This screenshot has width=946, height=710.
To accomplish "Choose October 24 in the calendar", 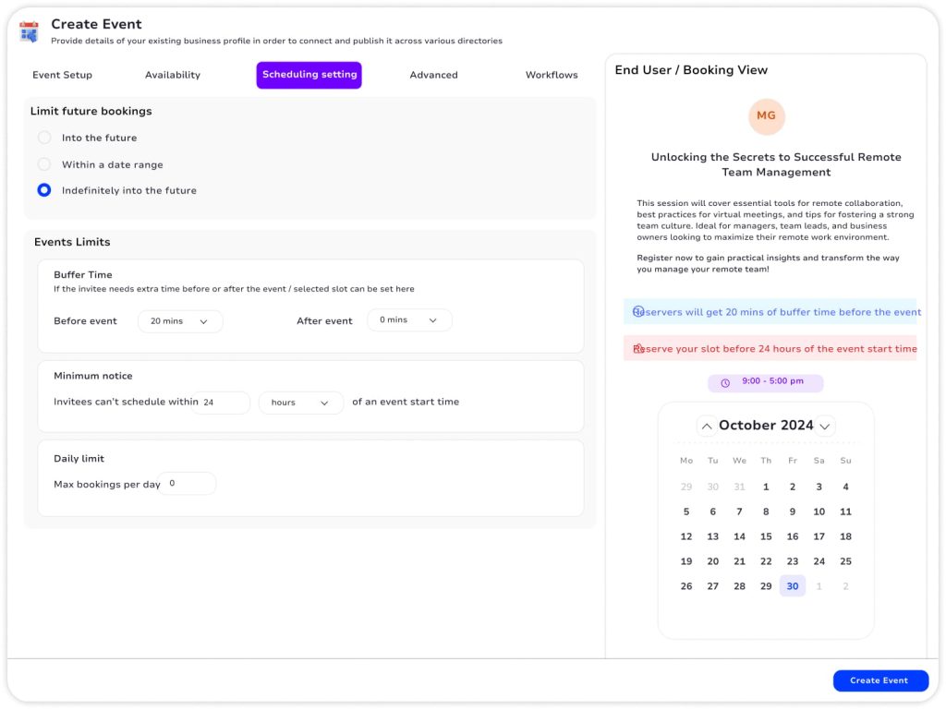I will click(x=819, y=561).
